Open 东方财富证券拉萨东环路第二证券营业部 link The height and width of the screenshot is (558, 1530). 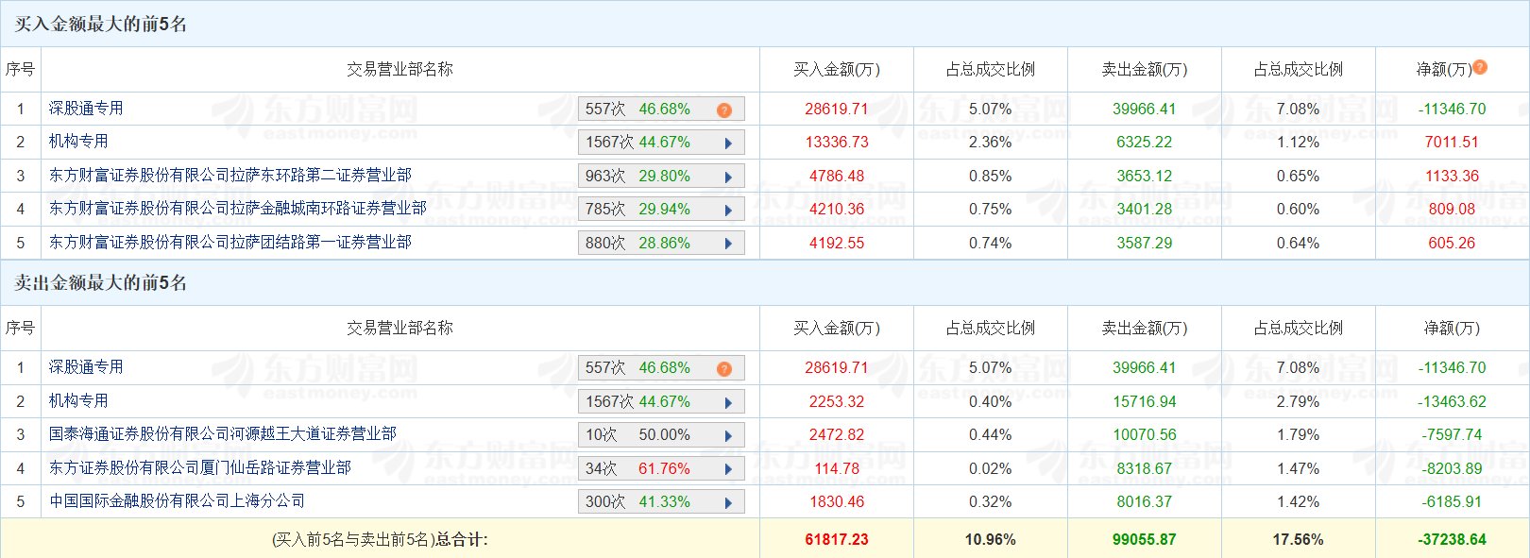[230, 176]
